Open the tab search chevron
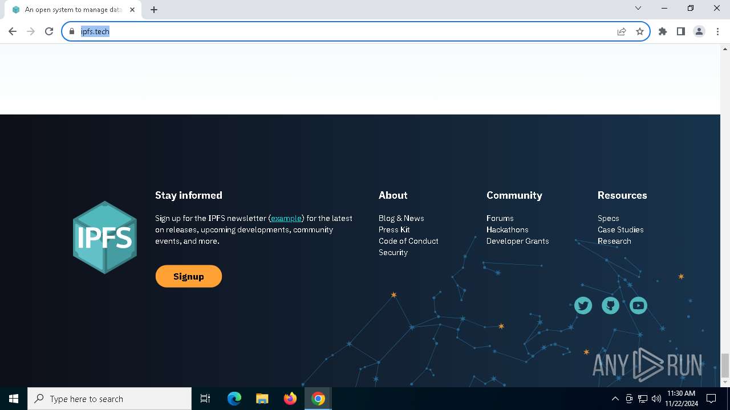 pyautogui.click(x=638, y=8)
